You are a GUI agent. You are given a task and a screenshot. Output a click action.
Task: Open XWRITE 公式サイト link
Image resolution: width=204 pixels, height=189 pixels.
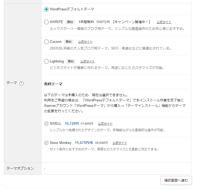point(164,22)
